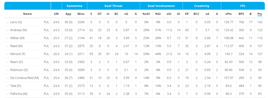Screen dimensions: 268x98
Task: Select the checkmark icon for De Cordova-Reid
Action: 8,78
